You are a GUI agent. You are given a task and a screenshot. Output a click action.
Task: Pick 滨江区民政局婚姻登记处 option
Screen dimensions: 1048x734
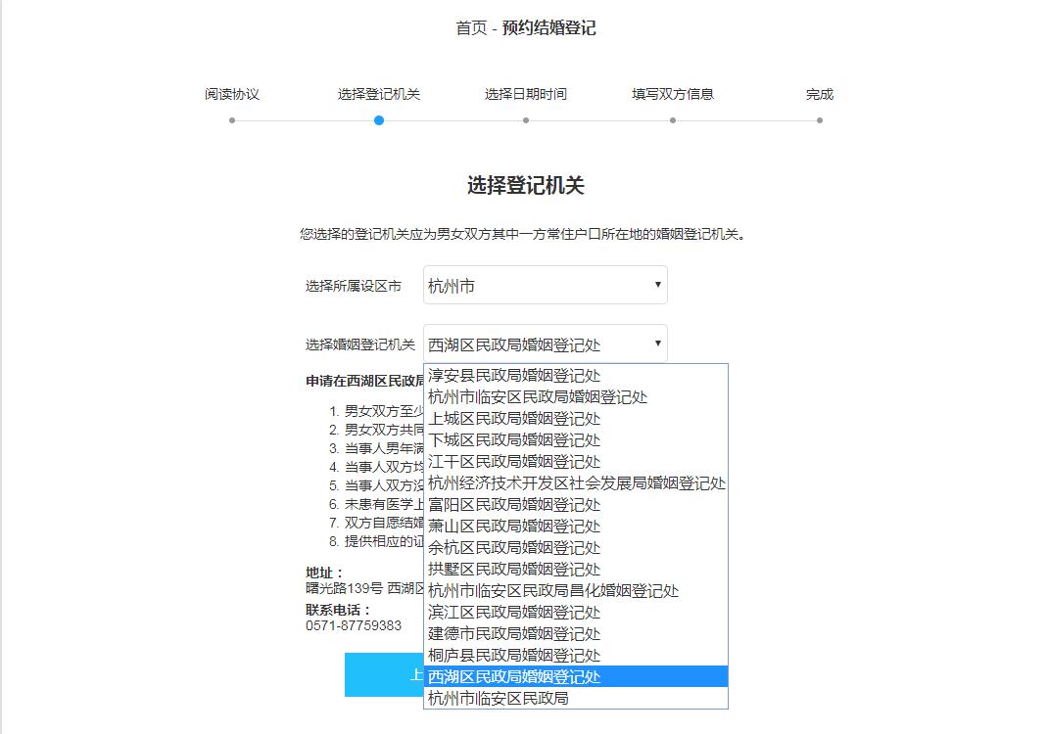[576, 612]
